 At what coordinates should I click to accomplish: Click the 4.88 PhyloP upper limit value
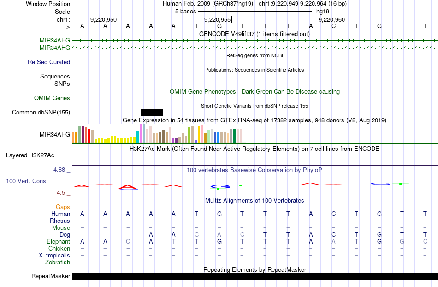tap(59, 170)
